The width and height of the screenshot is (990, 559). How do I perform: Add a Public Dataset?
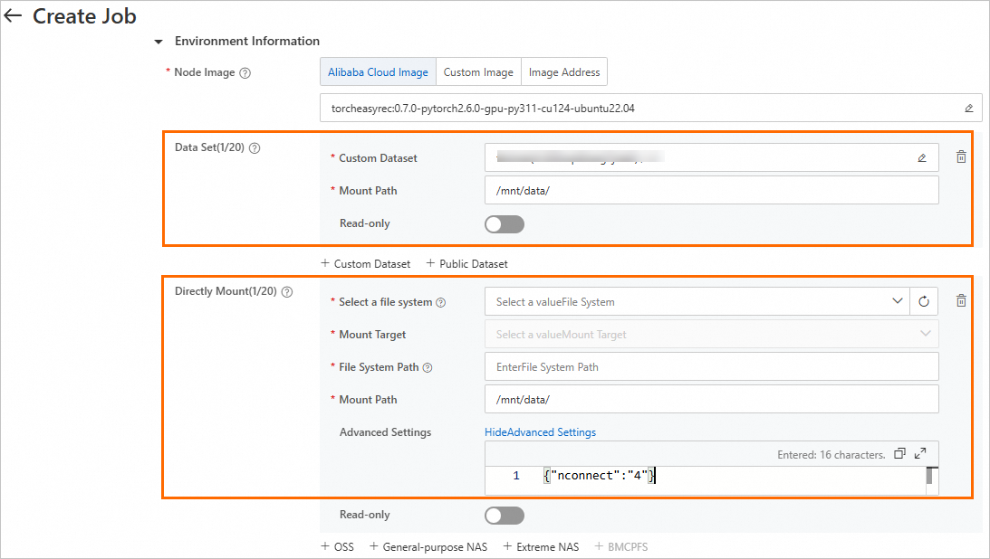click(x=467, y=264)
